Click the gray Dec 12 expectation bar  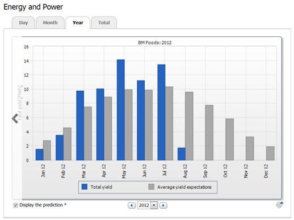(x=270, y=154)
